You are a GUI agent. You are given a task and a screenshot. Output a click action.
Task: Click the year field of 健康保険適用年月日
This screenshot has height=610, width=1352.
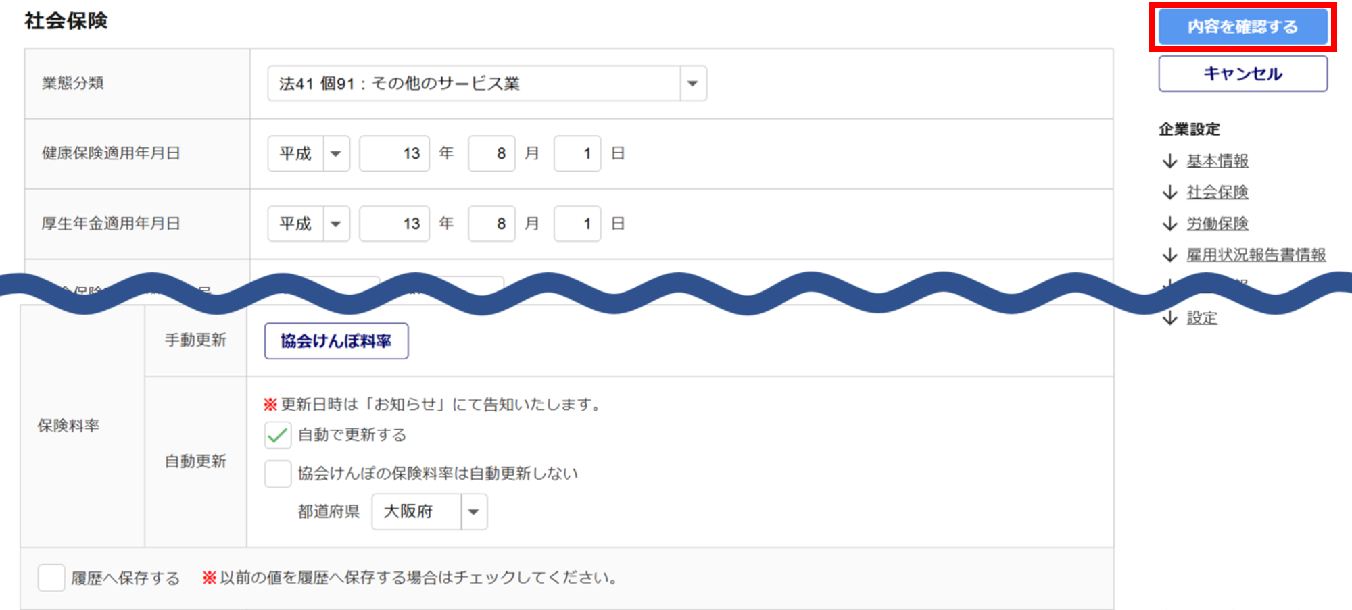click(395, 154)
